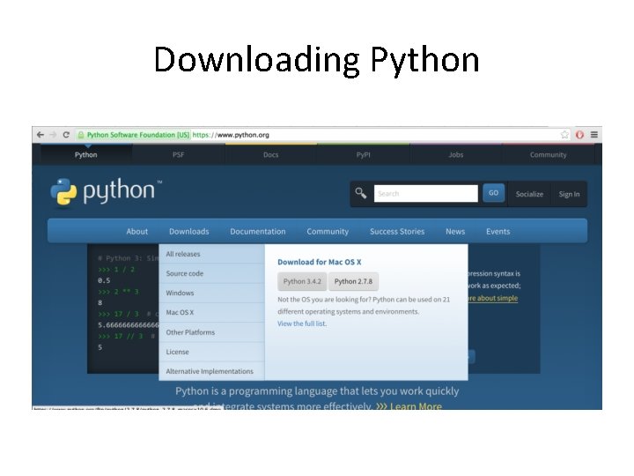Click the Python 3.4.2 download button
The width and height of the screenshot is (634, 476).
coord(302,281)
